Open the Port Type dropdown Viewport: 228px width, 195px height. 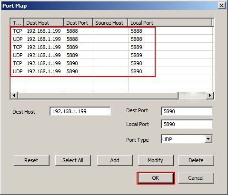208,139
